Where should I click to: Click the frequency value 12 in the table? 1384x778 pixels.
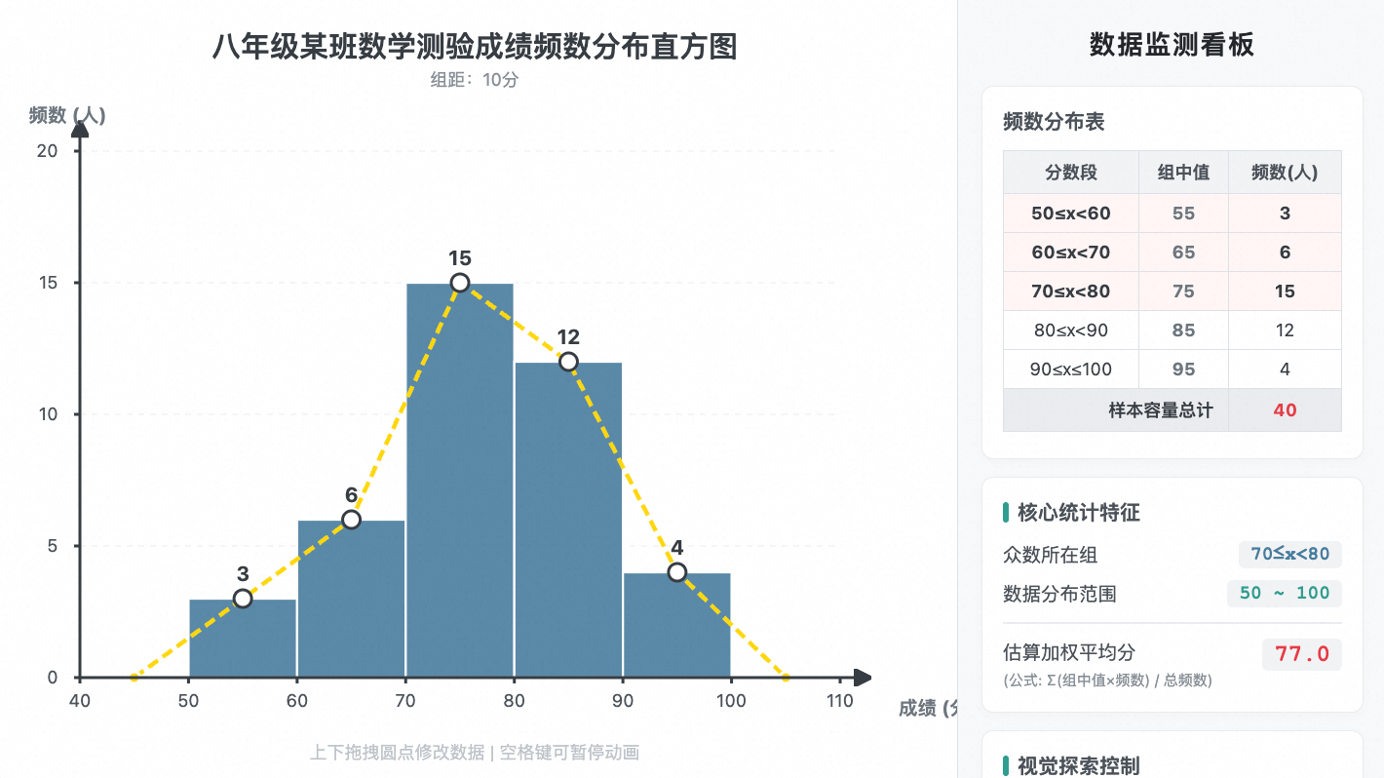point(1285,331)
